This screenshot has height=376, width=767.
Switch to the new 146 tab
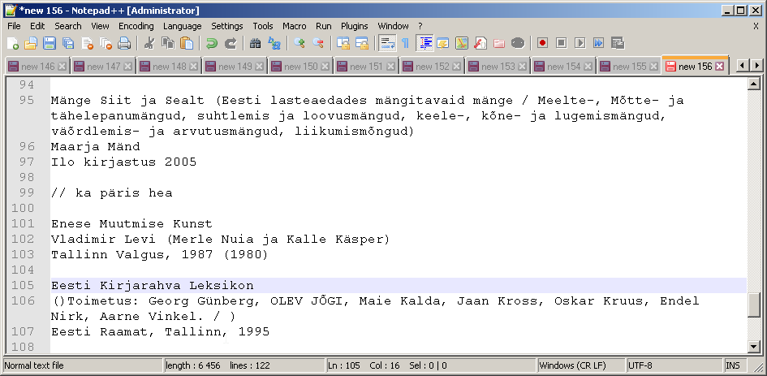point(37,67)
